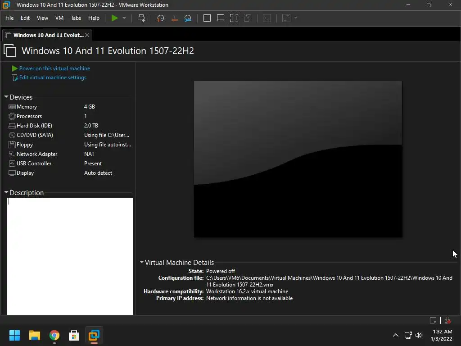
Task: Click the taskbar volume icon
Action: [x=419, y=335]
